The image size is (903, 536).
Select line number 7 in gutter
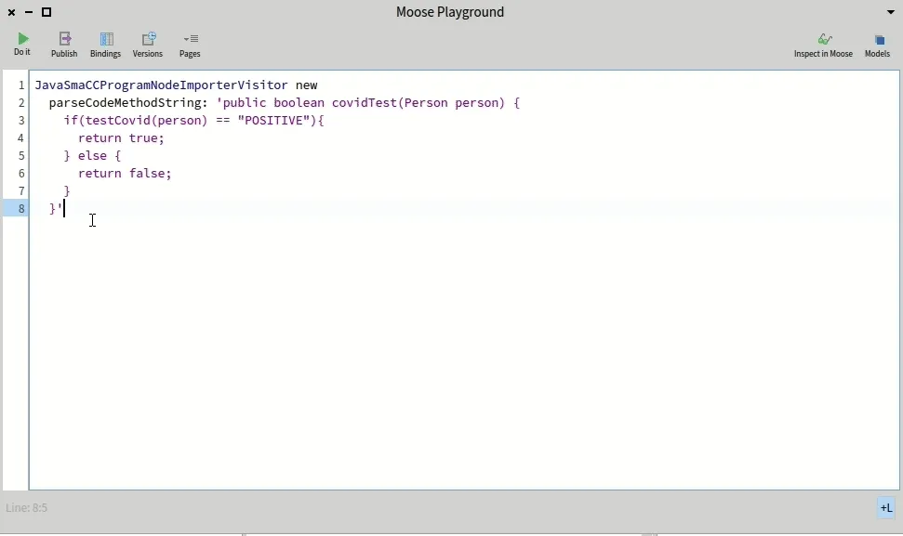click(x=21, y=191)
